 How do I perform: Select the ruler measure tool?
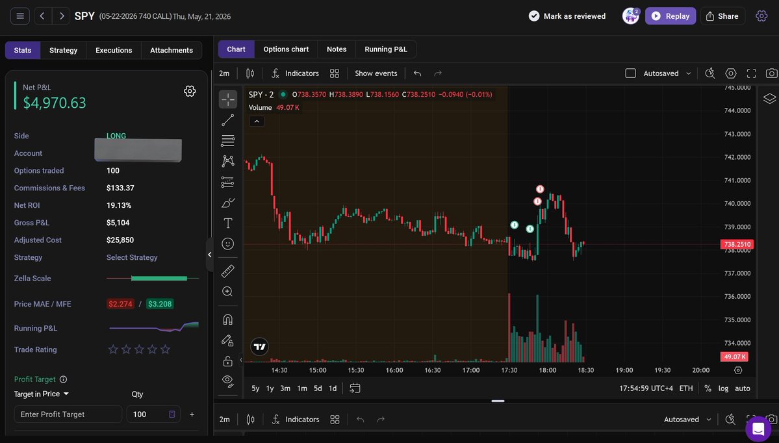228,271
